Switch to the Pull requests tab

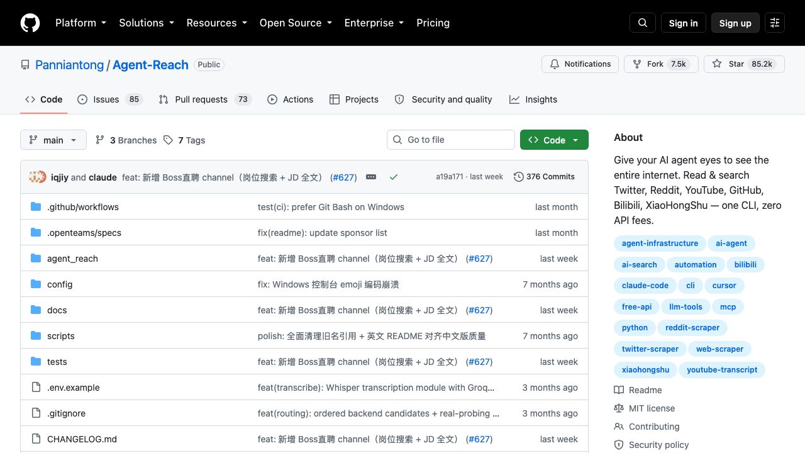tap(205, 99)
